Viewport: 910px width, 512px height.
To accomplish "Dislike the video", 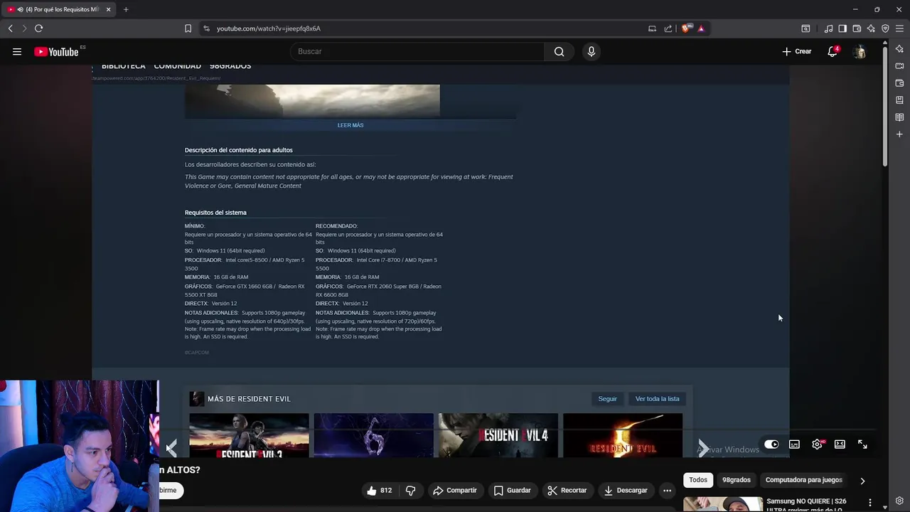I will point(410,490).
